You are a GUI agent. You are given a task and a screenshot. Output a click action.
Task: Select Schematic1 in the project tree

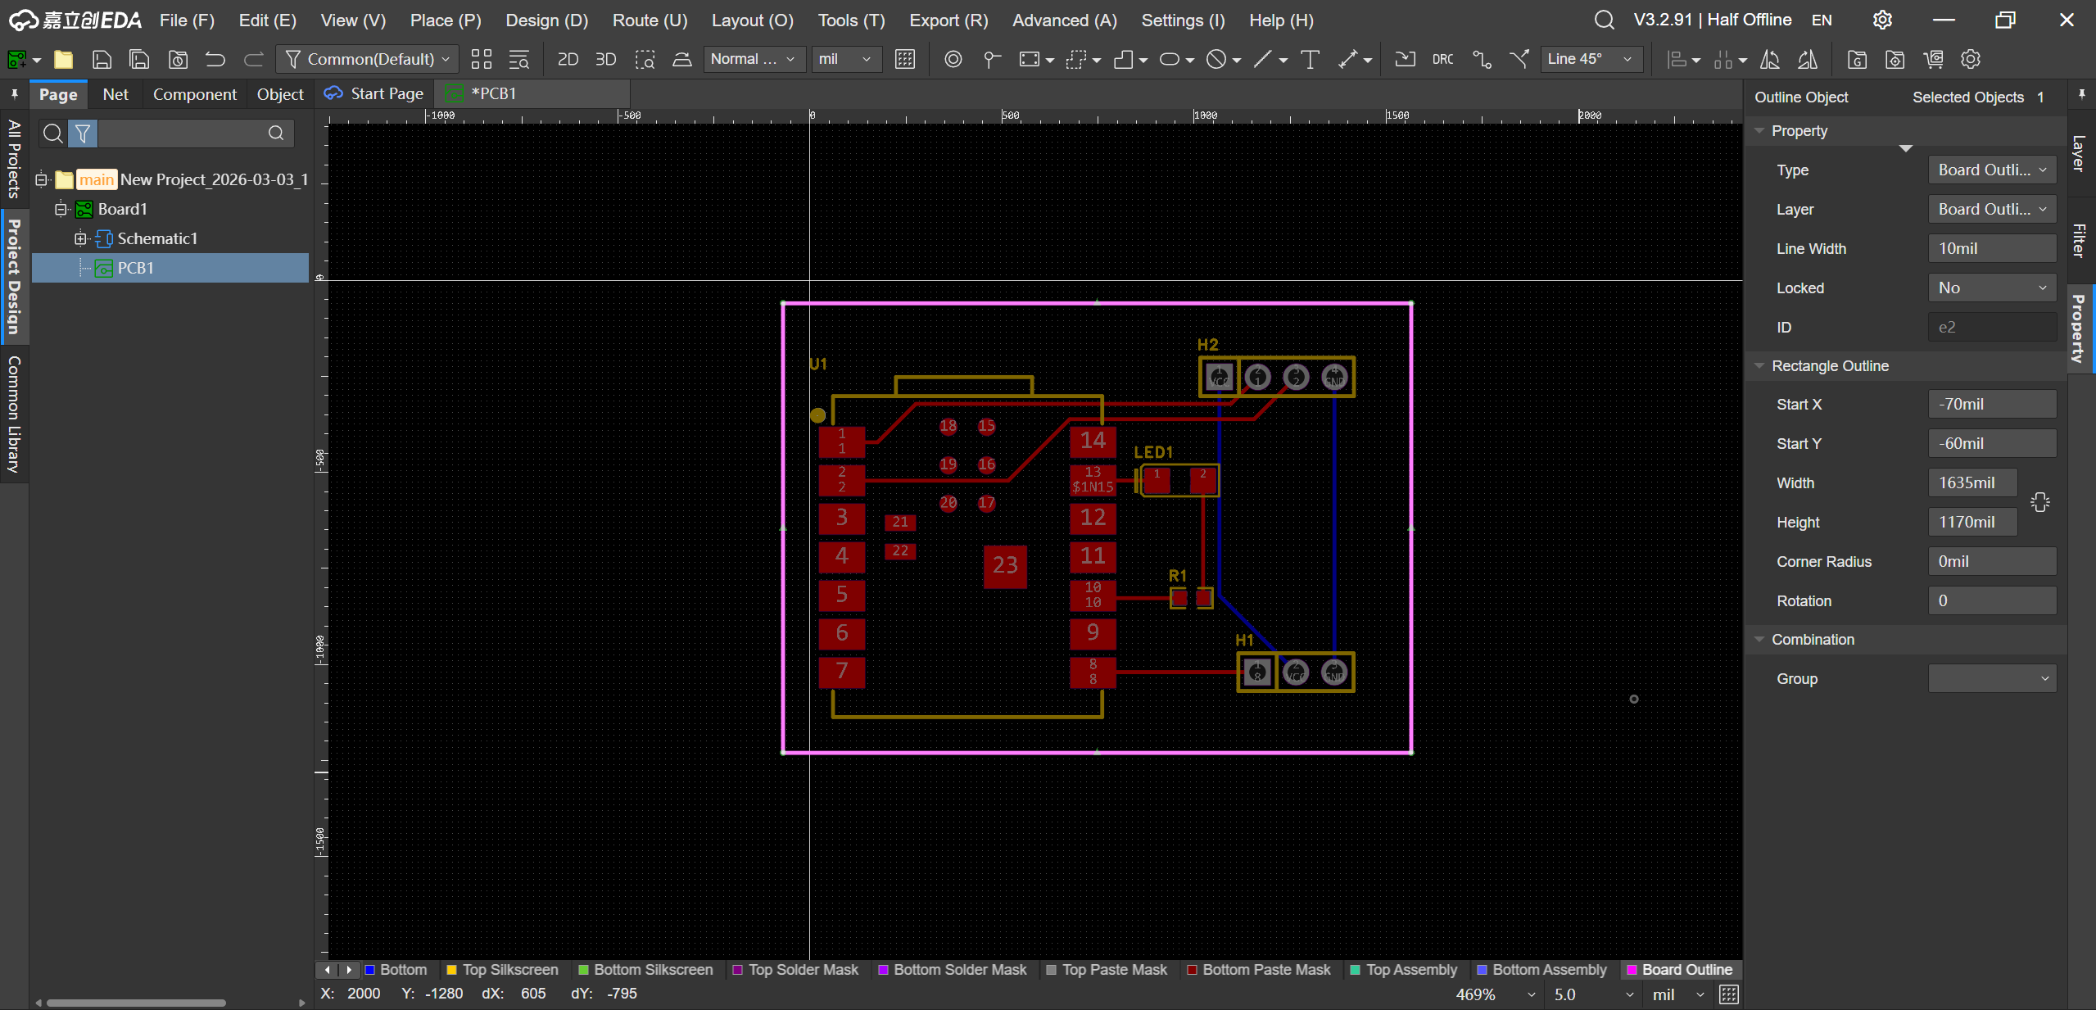click(x=157, y=238)
